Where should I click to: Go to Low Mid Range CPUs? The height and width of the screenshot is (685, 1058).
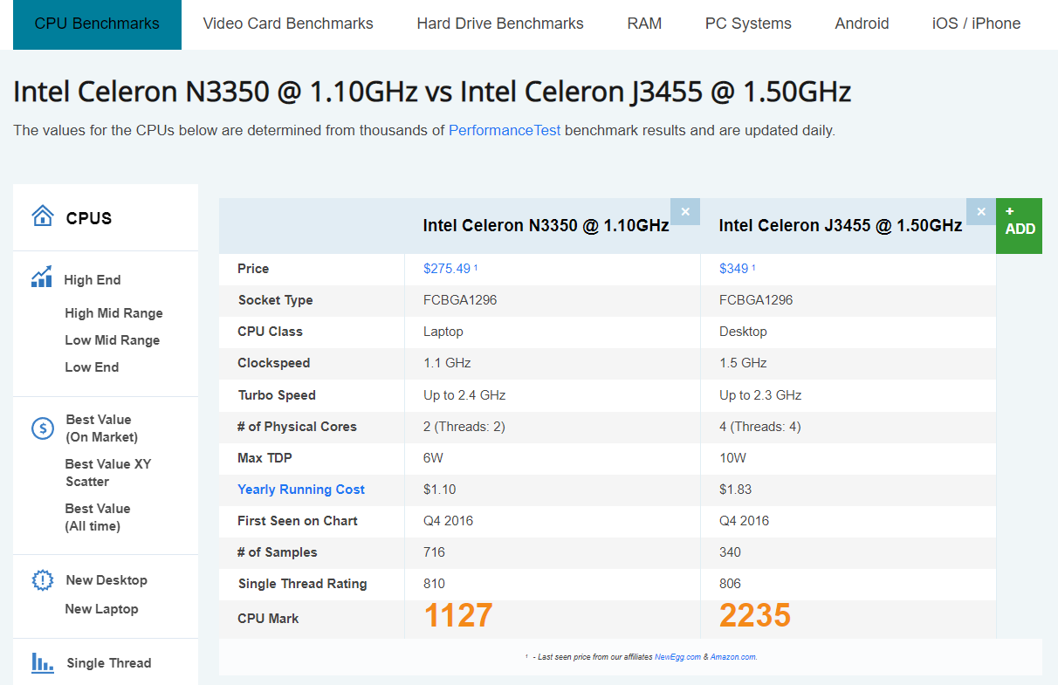pyautogui.click(x=112, y=340)
